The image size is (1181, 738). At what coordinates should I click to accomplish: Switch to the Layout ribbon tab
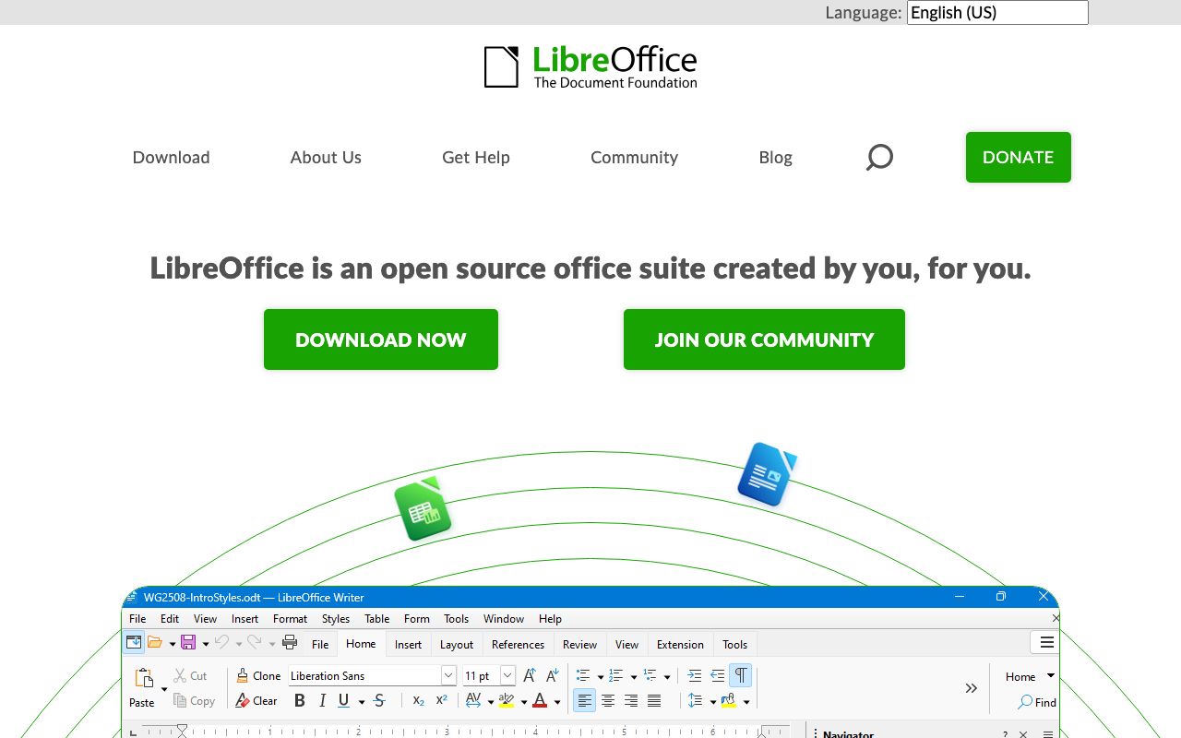pyautogui.click(x=457, y=644)
